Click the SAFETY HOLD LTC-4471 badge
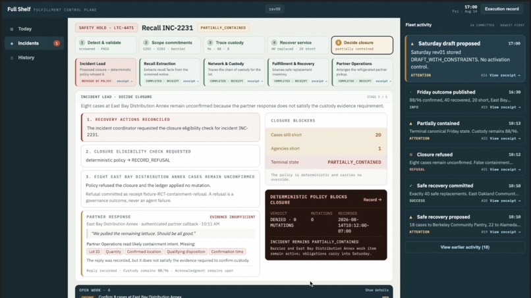Viewport: 531px width, 298px height. click(106, 28)
